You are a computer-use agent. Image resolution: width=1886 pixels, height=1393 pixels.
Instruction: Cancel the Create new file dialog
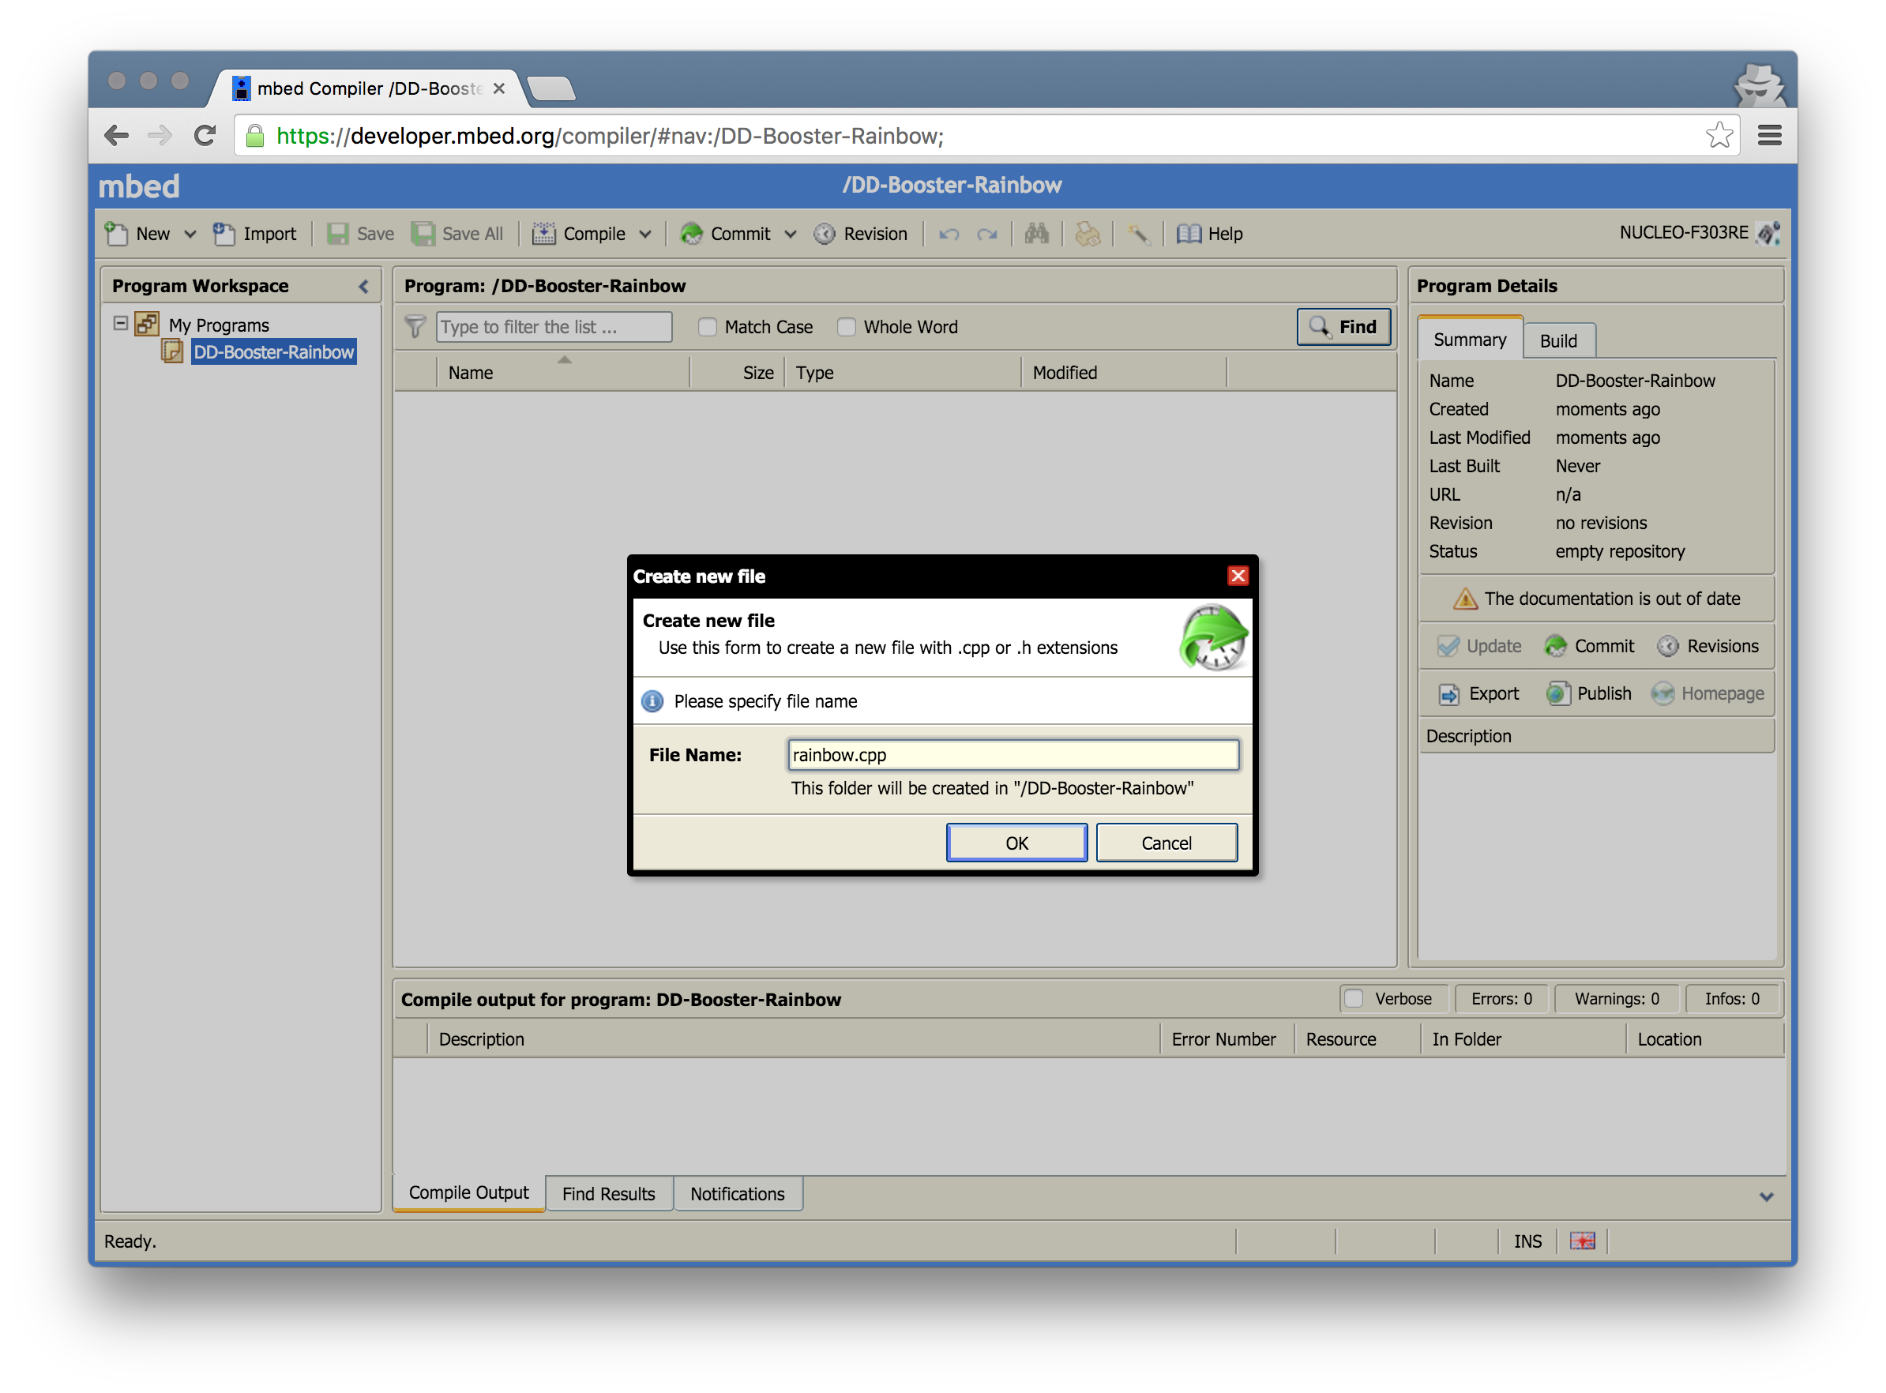1166,843
